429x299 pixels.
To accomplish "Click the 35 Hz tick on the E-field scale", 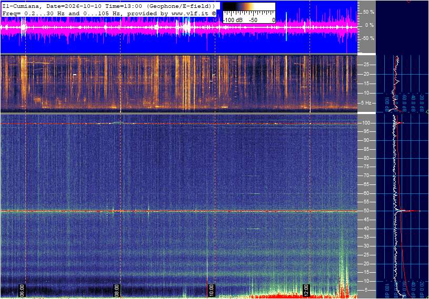I will pos(366,238).
